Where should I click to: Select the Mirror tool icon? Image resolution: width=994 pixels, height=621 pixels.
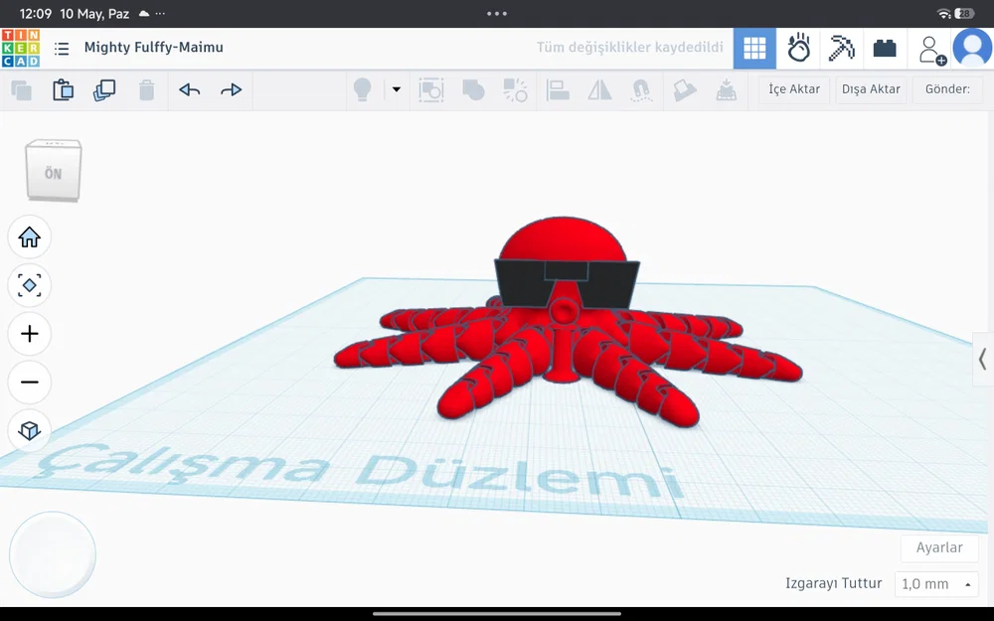(x=599, y=90)
